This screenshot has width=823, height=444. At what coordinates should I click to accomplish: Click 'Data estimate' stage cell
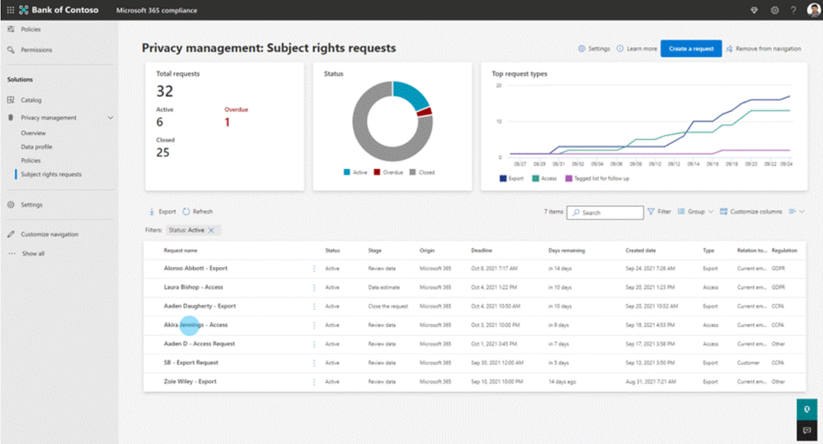(x=383, y=287)
